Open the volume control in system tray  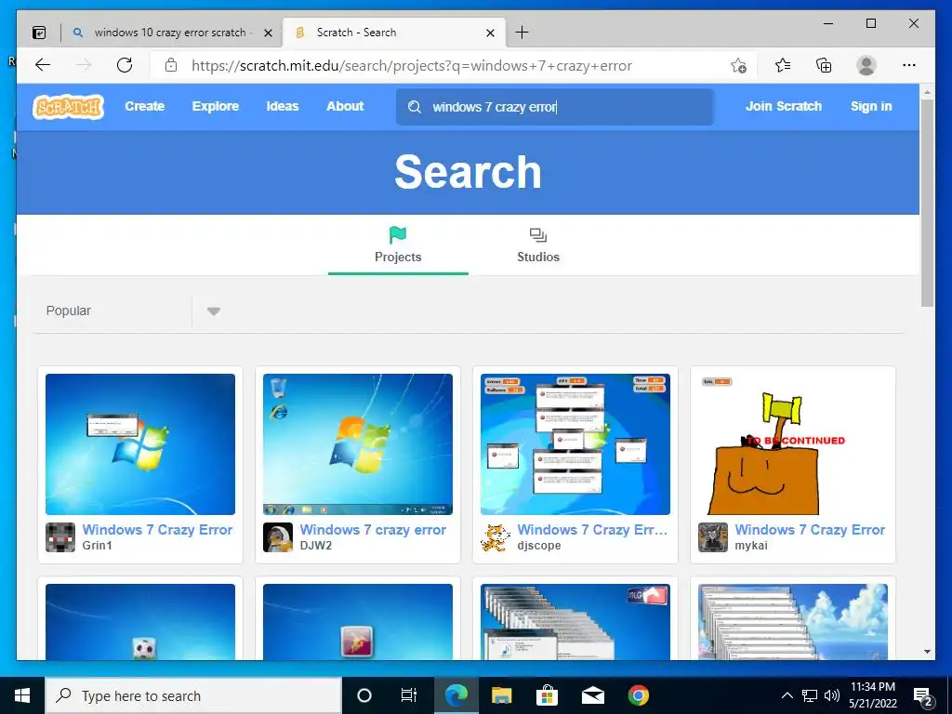click(832, 695)
